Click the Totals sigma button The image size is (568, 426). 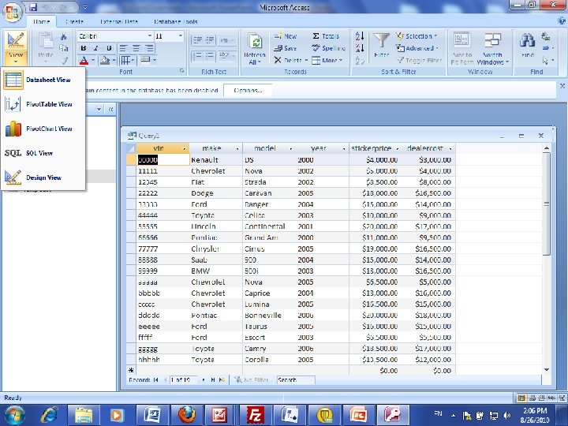pos(325,36)
